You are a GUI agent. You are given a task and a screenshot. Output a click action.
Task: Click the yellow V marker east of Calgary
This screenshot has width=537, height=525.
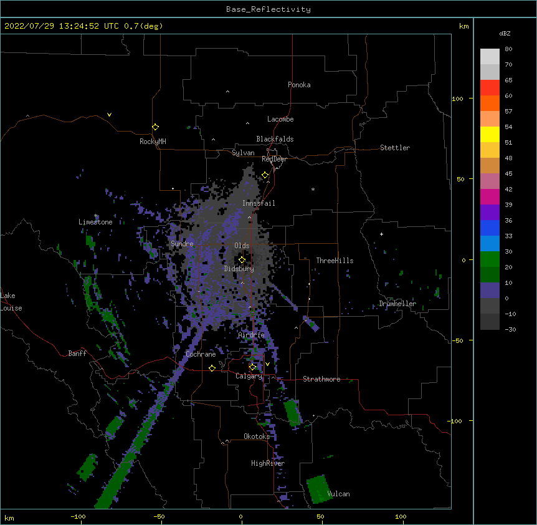(267, 364)
